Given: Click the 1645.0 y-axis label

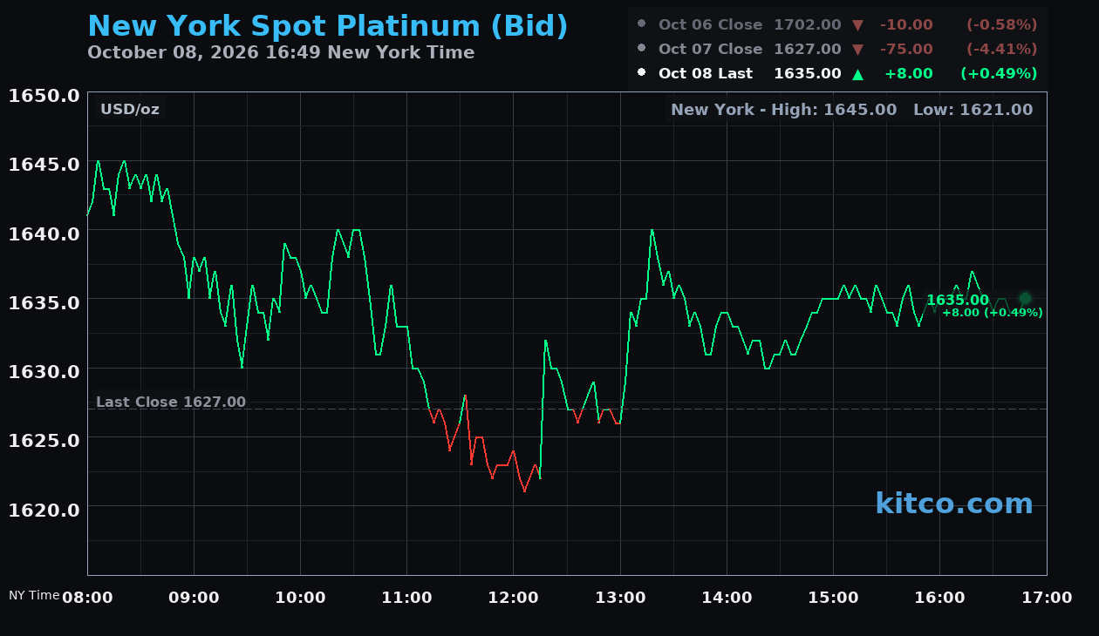Looking at the screenshot, I should [x=44, y=165].
